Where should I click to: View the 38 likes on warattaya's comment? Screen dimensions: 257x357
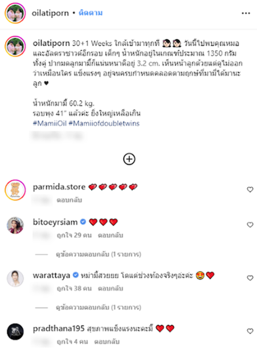pyautogui.click(x=74, y=288)
